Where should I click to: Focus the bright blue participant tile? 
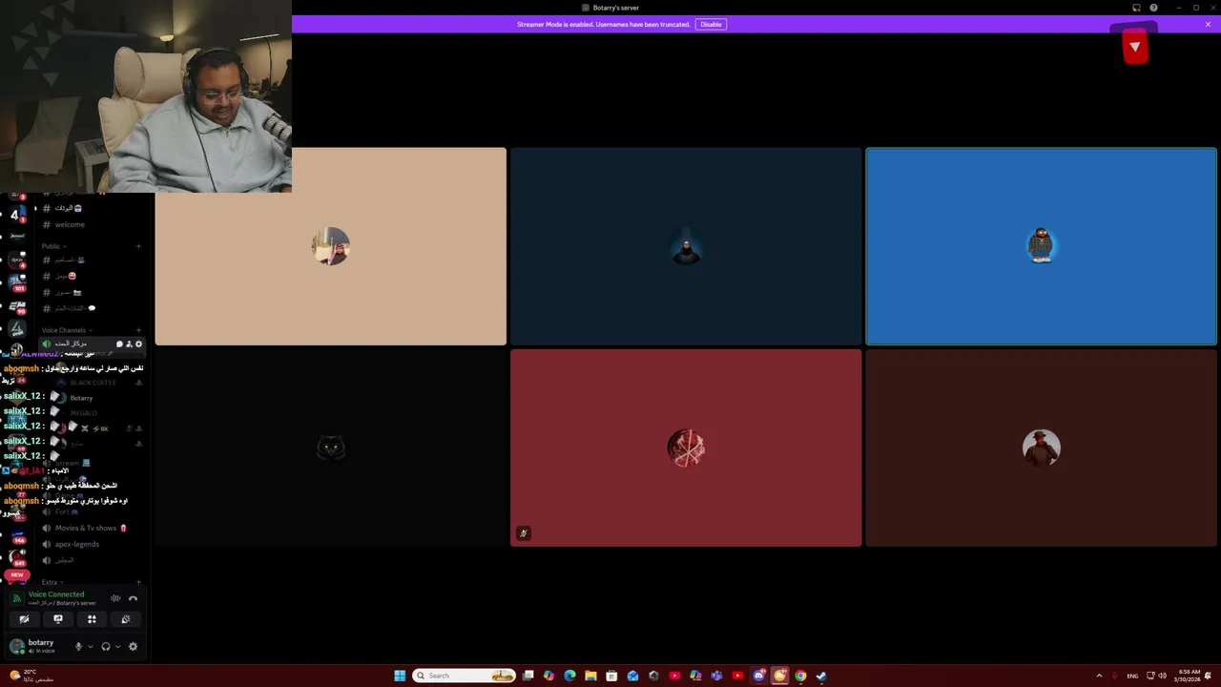[1041, 246]
